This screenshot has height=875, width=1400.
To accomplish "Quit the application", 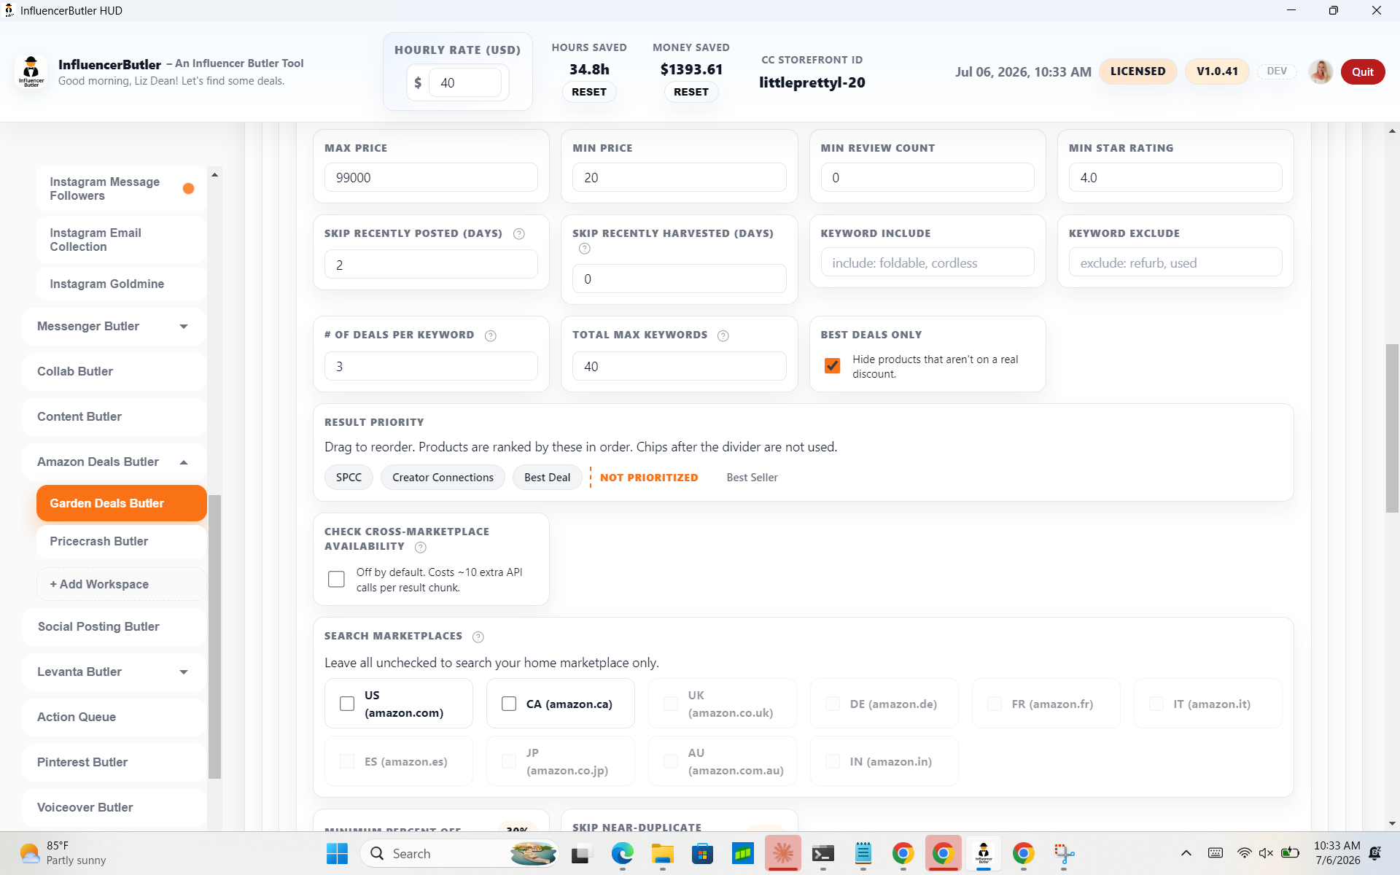I will point(1363,71).
